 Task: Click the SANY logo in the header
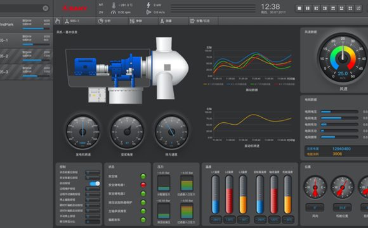[75, 8]
